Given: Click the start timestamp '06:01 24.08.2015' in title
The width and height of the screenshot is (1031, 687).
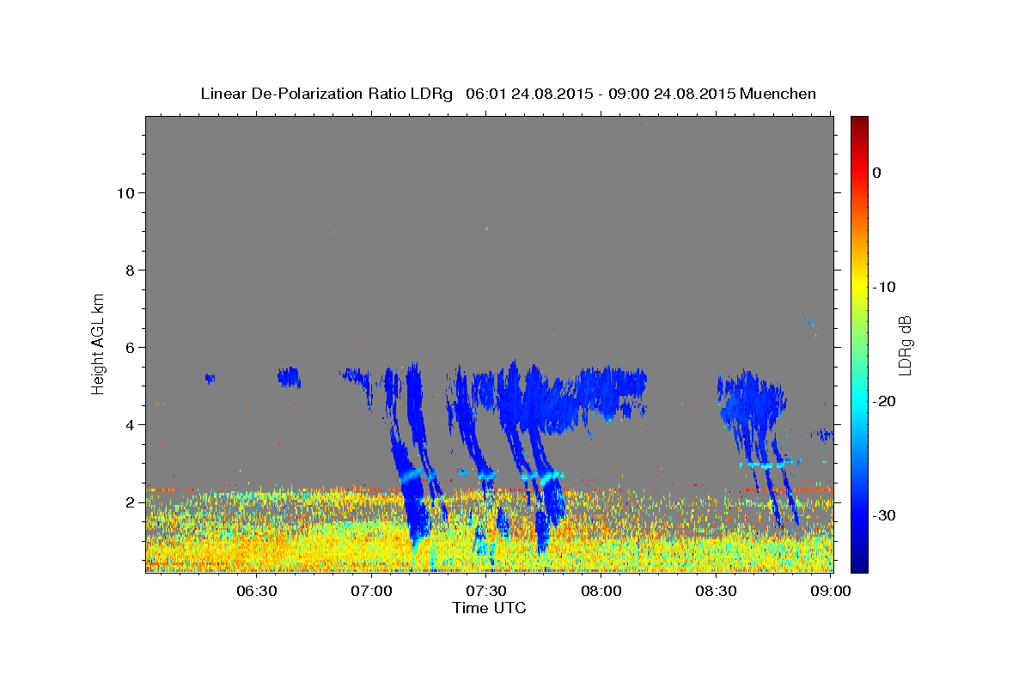Looking at the screenshot, I should click(529, 94).
